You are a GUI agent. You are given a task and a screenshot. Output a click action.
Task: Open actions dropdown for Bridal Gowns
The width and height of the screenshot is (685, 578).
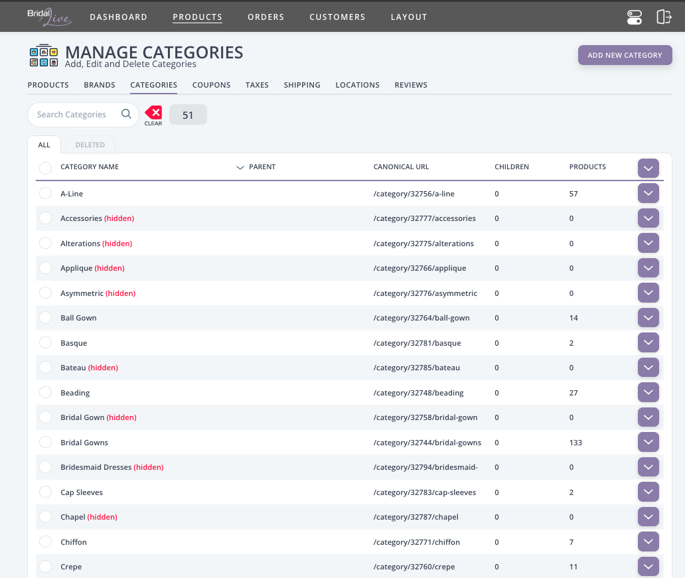point(648,442)
